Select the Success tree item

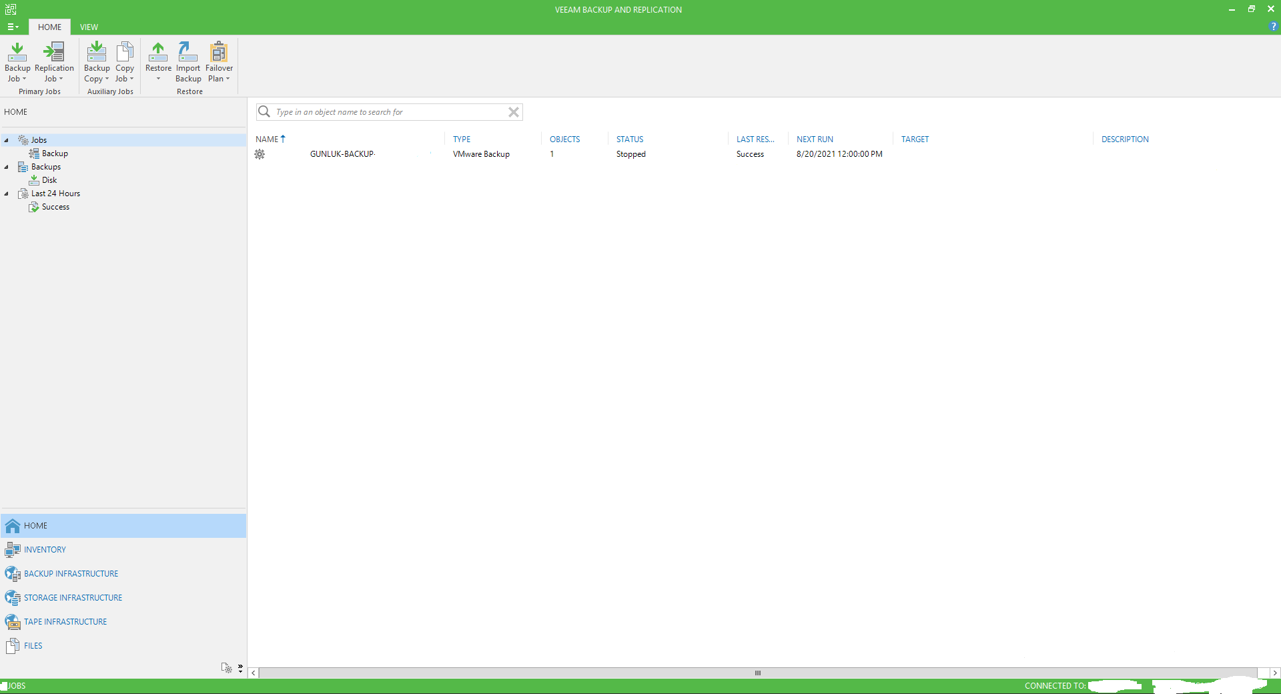pos(55,207)
